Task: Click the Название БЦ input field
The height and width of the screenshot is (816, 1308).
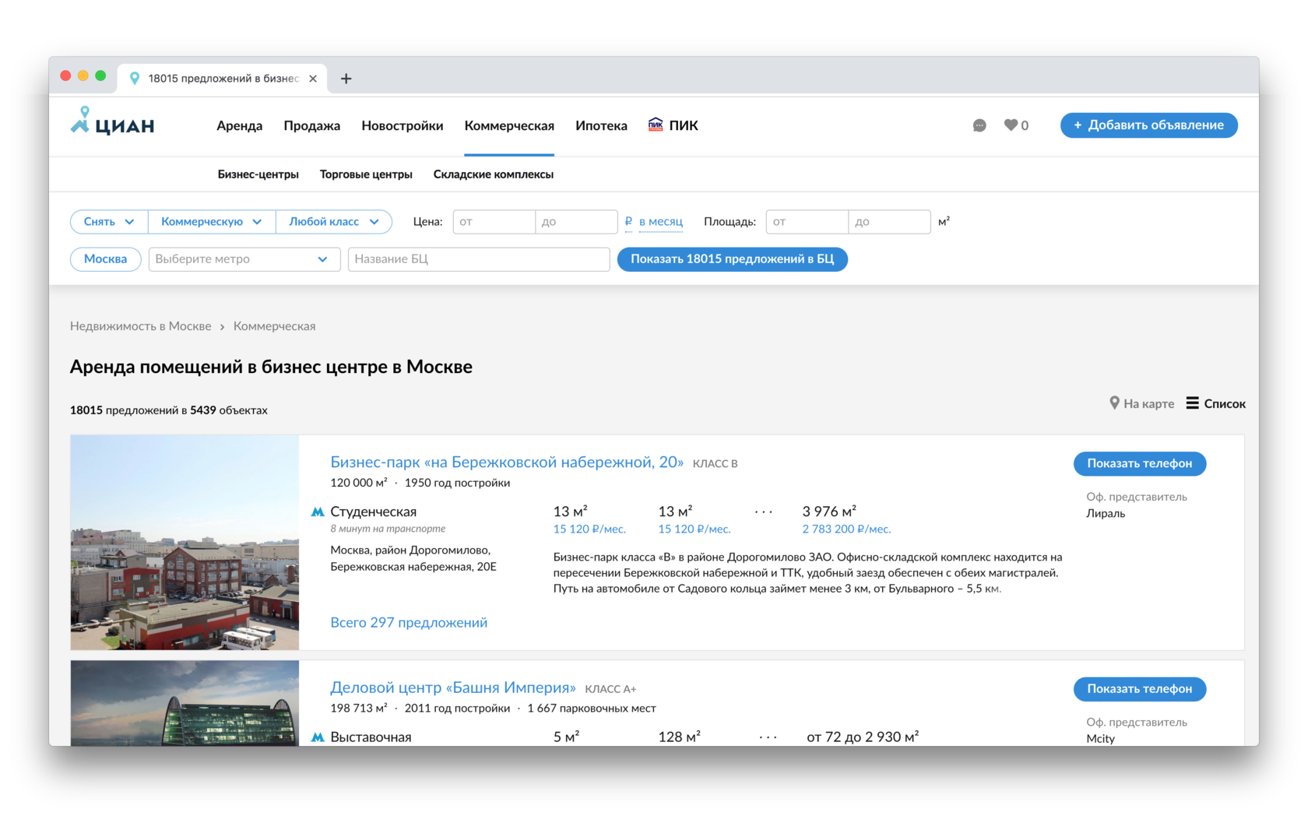Action: [479, 259]
